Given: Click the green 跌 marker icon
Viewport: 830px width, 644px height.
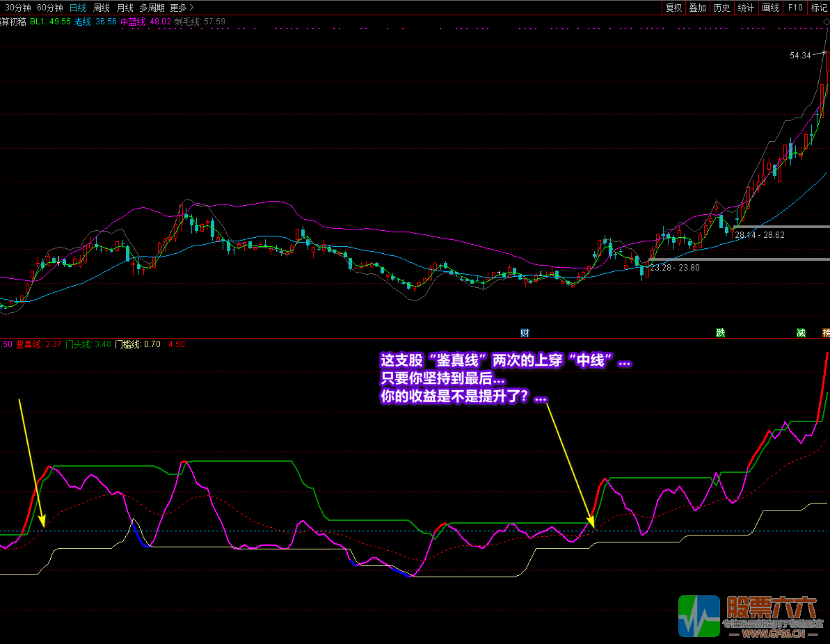Looking at the screenshot, I should 721,333.
